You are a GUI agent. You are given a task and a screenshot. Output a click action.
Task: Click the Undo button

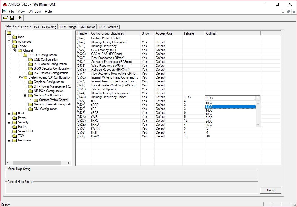tap(270, 190)
